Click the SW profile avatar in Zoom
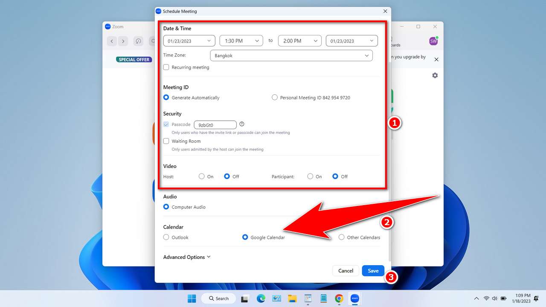Image resolution: width=546 pixels, height=307 pixels. pos(433,41)
